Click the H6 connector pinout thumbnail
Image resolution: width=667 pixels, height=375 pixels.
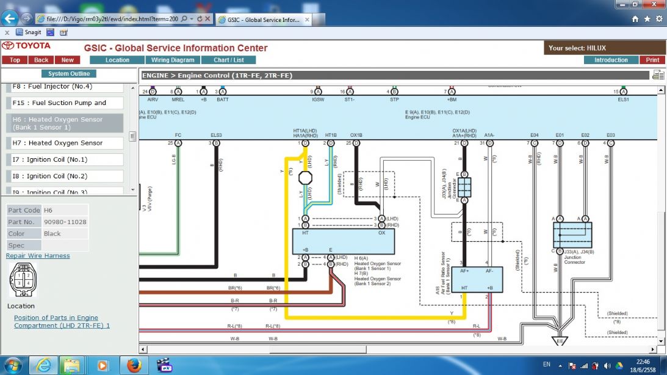click(x=22, y=280)
